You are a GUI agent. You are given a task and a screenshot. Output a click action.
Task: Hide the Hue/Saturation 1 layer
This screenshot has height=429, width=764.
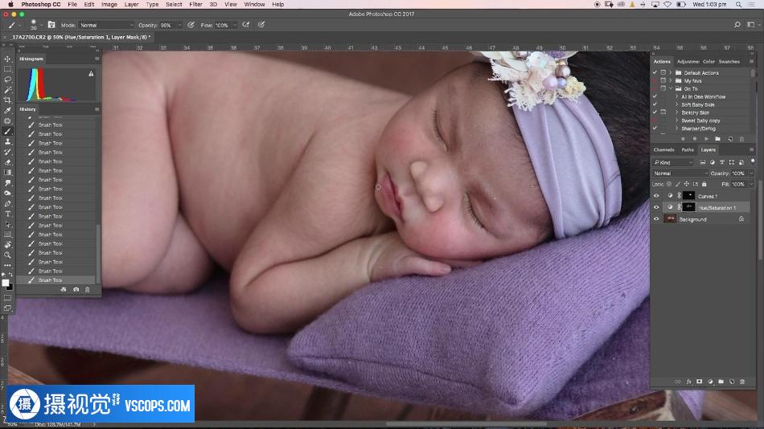[655, 207]
